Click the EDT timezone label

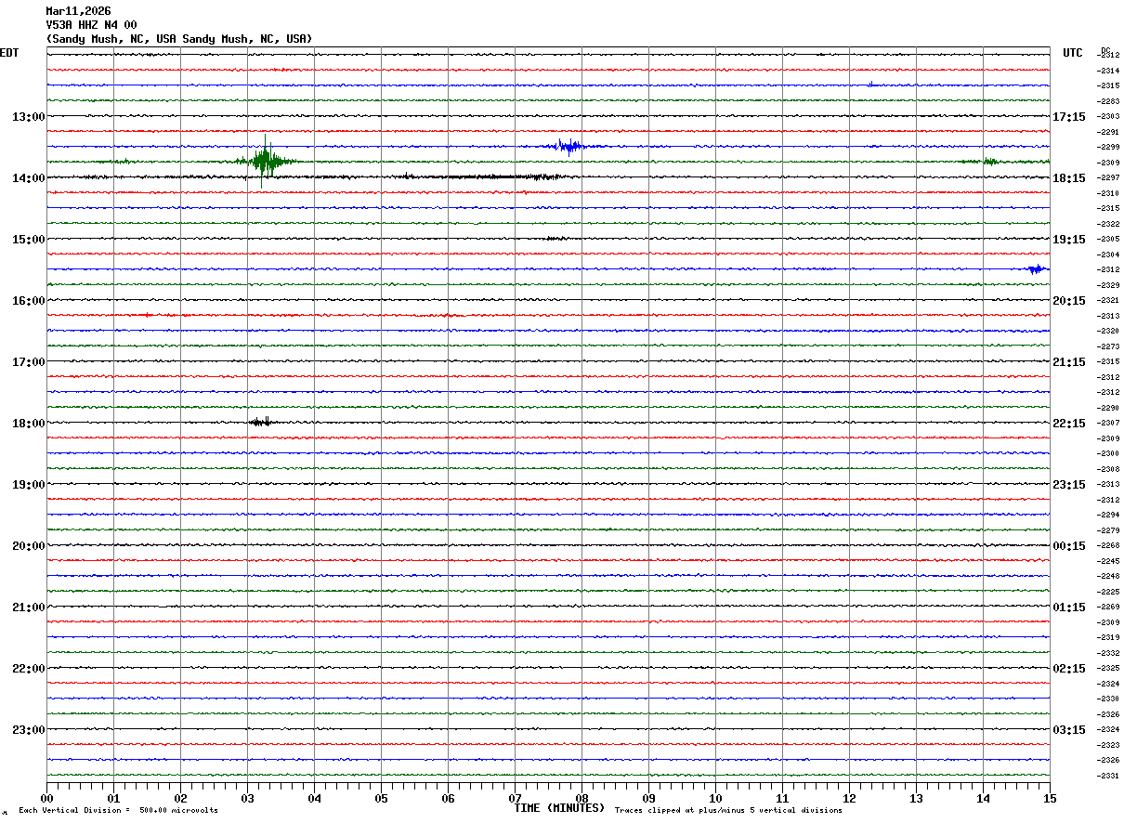coord(9,53)
